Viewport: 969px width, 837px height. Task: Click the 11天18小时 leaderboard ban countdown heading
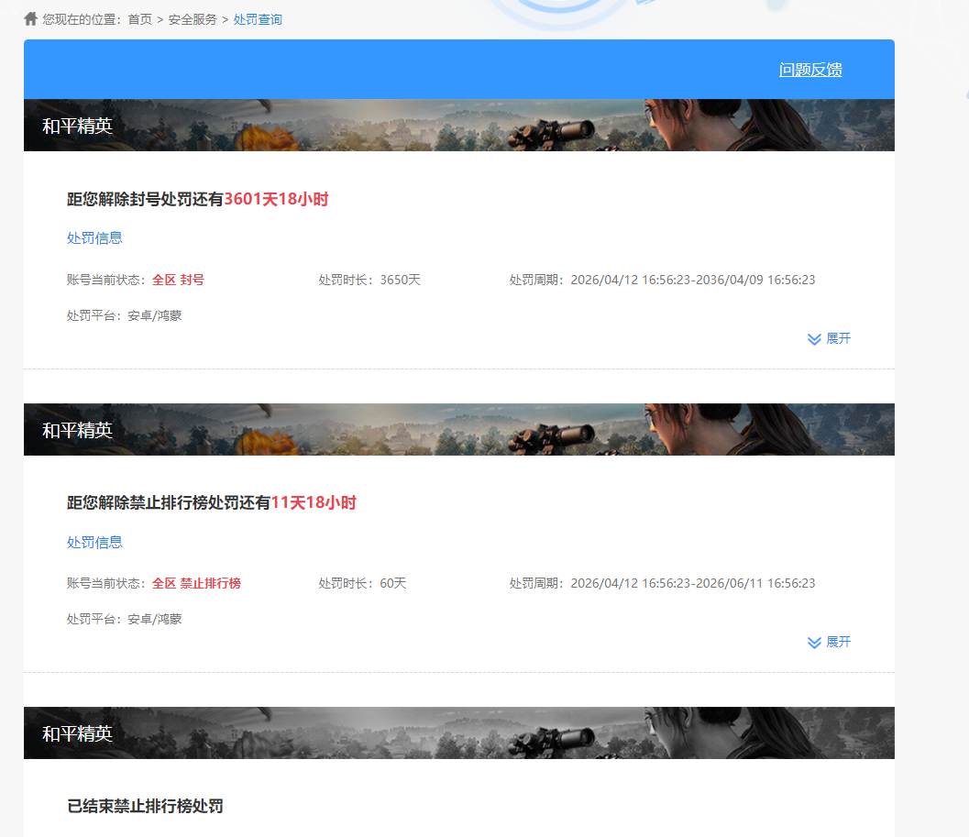(212, 502)
